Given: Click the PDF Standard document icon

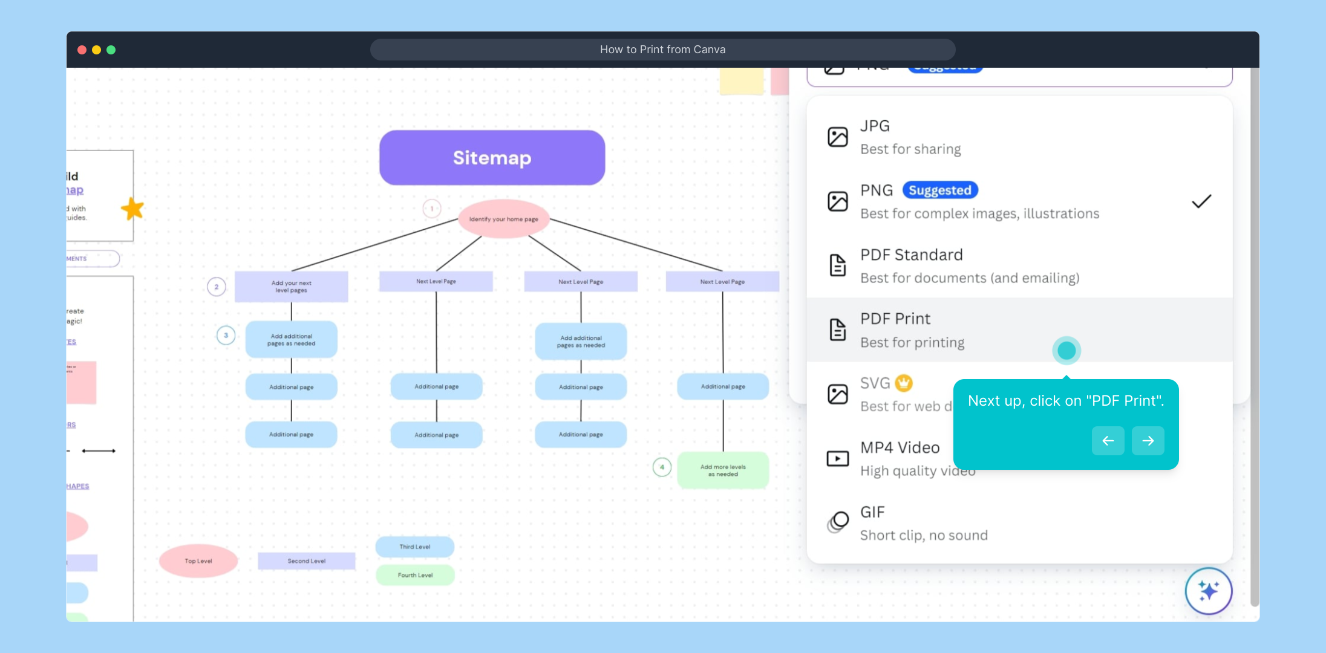Looking at the screenshot, I should click(x=837, y=265).
